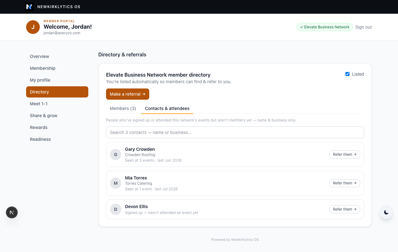Open Meet 1-1 in the sidebar
This screenshot has height=252, width=398.
click(57, 104)
